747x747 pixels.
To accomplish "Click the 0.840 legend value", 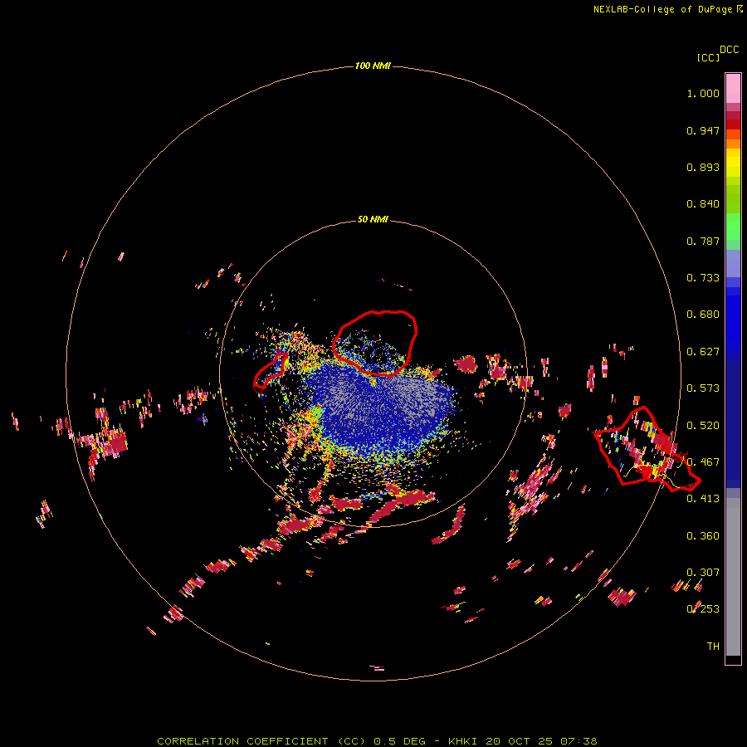I will (703, 204).
